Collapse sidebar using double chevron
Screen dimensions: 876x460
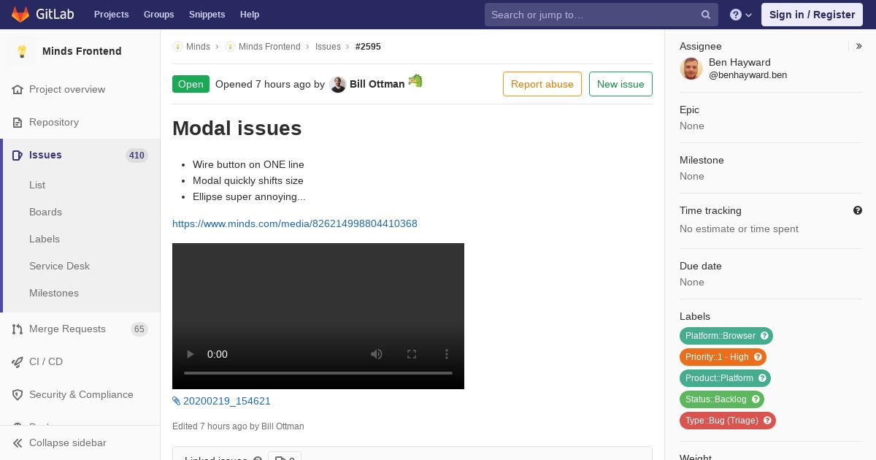point(18,443)
